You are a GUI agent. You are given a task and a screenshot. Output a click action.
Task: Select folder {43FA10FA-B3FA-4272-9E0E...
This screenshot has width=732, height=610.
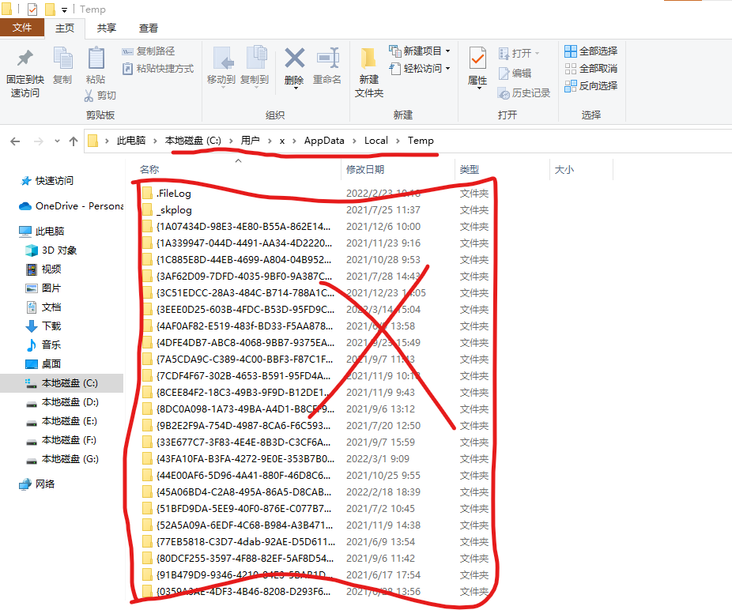(x=238, y=459)
